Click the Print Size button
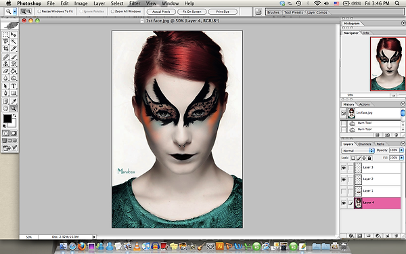406x254 pixels. coord(223,12)
